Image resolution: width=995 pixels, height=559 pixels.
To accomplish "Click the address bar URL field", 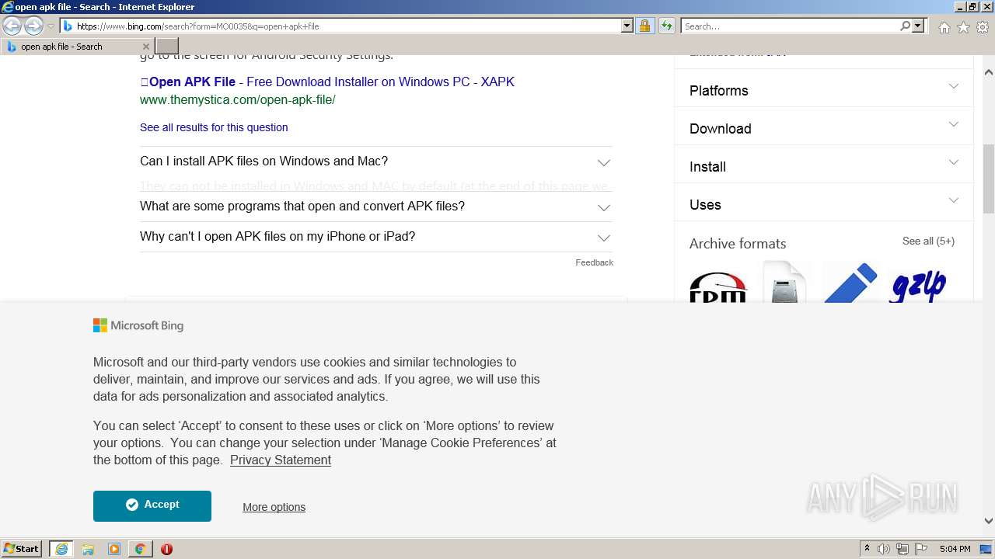I will point(346,26).
